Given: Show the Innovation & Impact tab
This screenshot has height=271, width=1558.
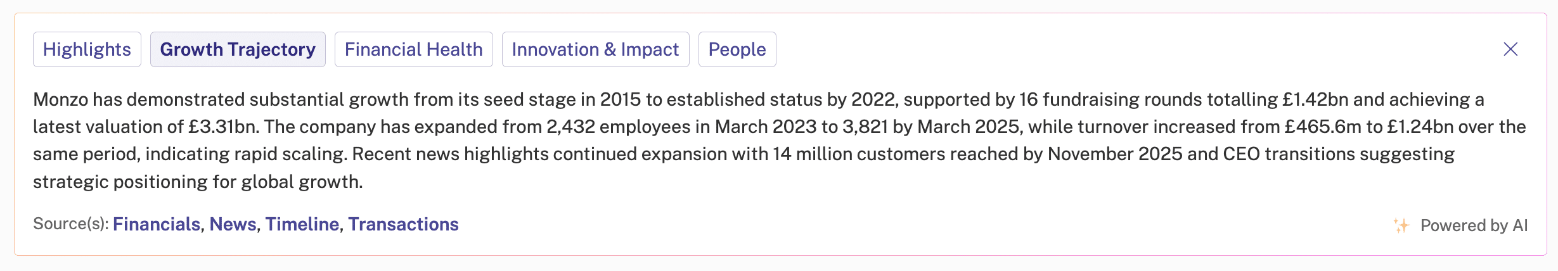Looking at the screenshot, I should (595, 49).
